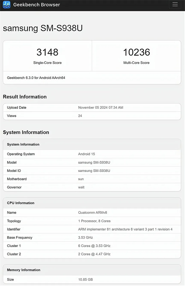Click the Geekbench logo icon
This screenshot has height=286, width=185.
click(6, 5)
